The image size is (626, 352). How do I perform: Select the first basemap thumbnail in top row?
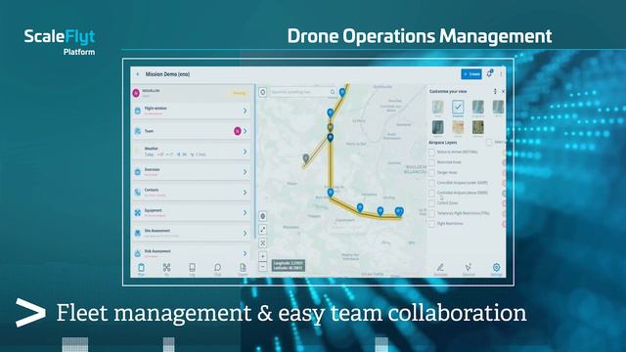click(x=438, y=107)
